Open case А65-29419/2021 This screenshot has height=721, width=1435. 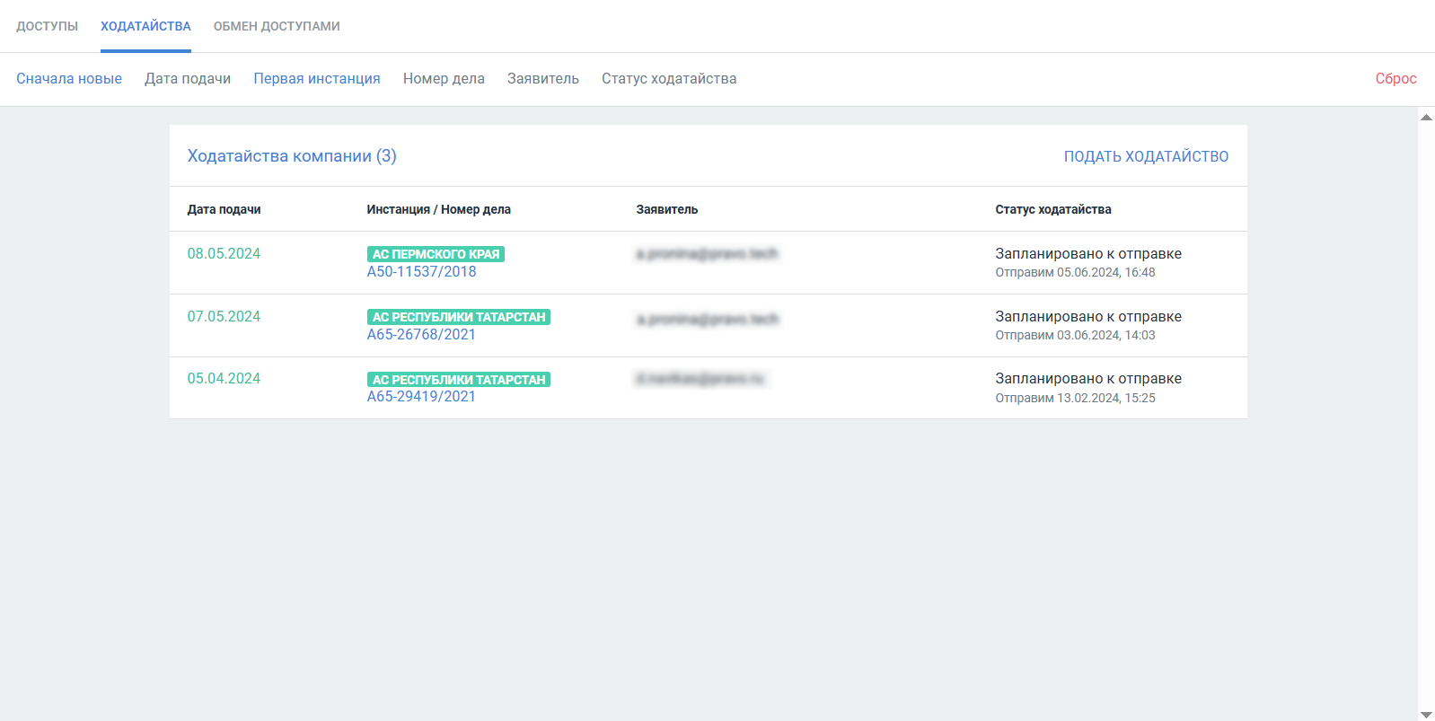pos(421,397)
